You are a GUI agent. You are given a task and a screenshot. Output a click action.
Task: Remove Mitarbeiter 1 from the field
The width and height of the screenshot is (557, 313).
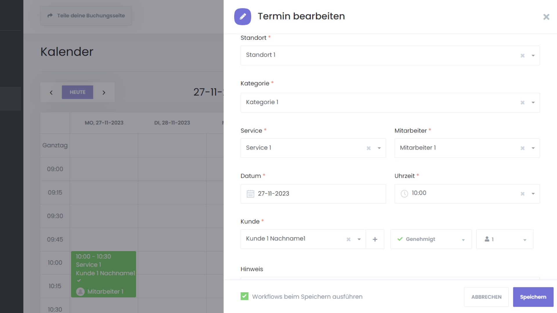coord(522,148)
